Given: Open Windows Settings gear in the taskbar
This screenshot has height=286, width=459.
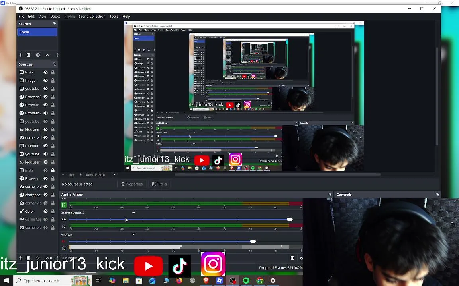Looking at the screenshot, I should 273,280.
